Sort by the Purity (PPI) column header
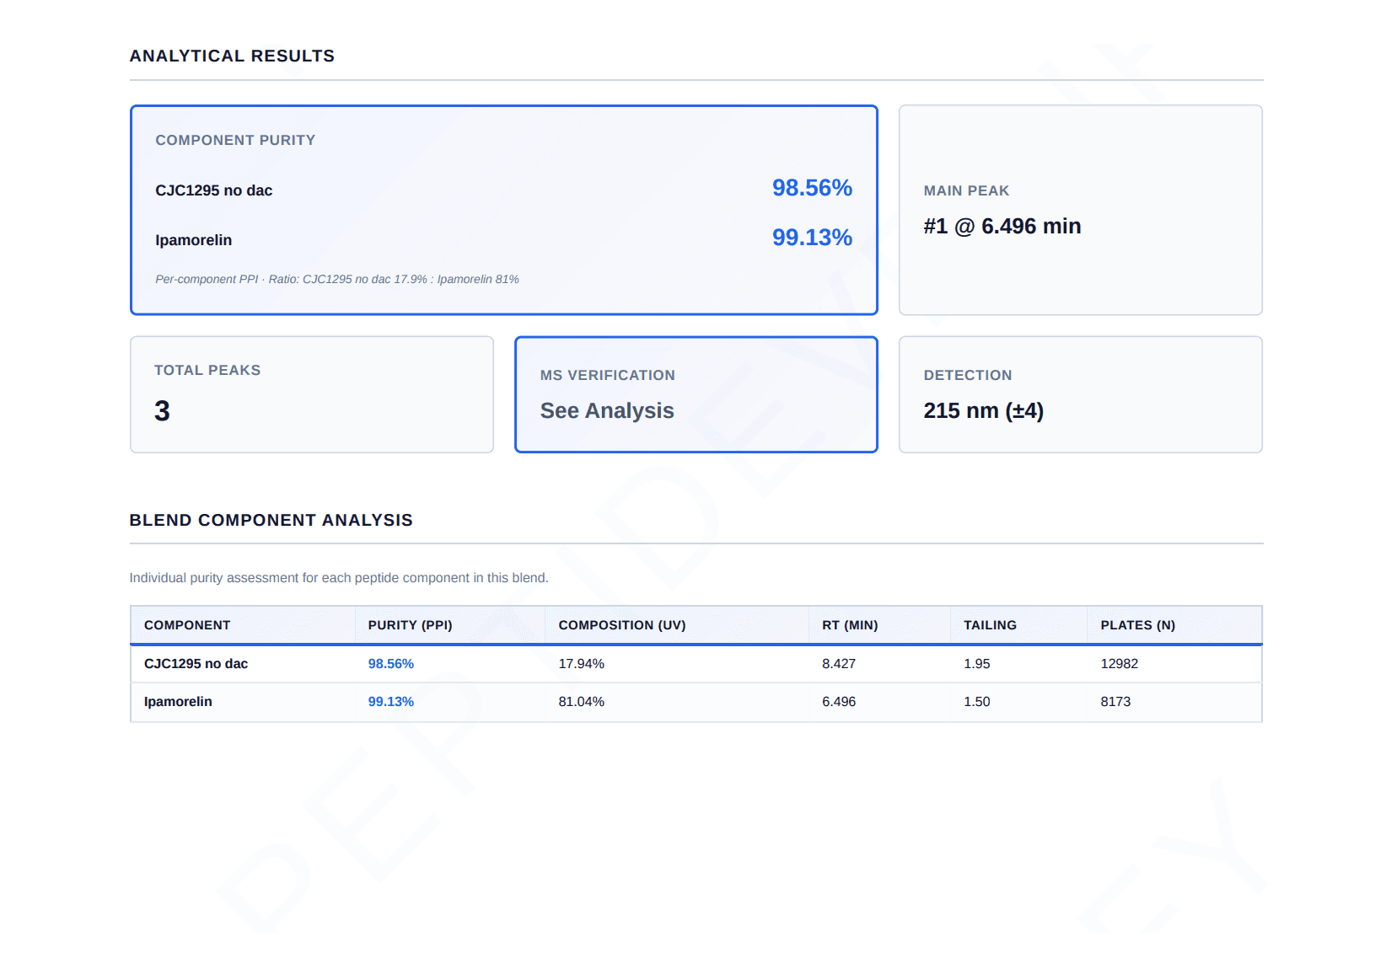 pos(410,625)
